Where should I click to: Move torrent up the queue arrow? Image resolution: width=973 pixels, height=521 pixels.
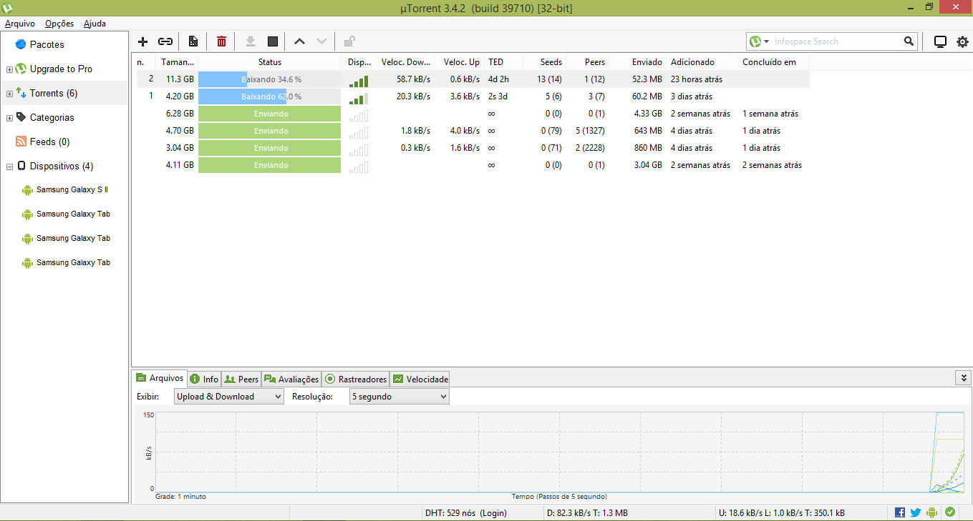pyautogui.click(x=299, y=41)
